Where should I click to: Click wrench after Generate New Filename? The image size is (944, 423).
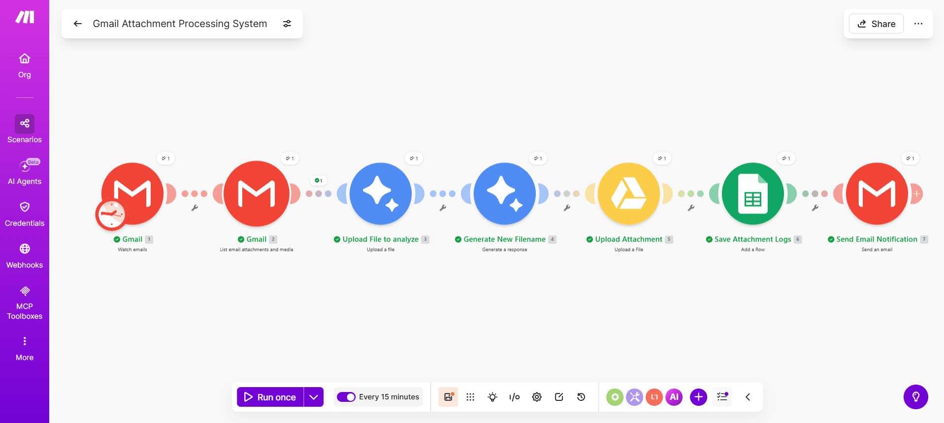tap(567, 208)
